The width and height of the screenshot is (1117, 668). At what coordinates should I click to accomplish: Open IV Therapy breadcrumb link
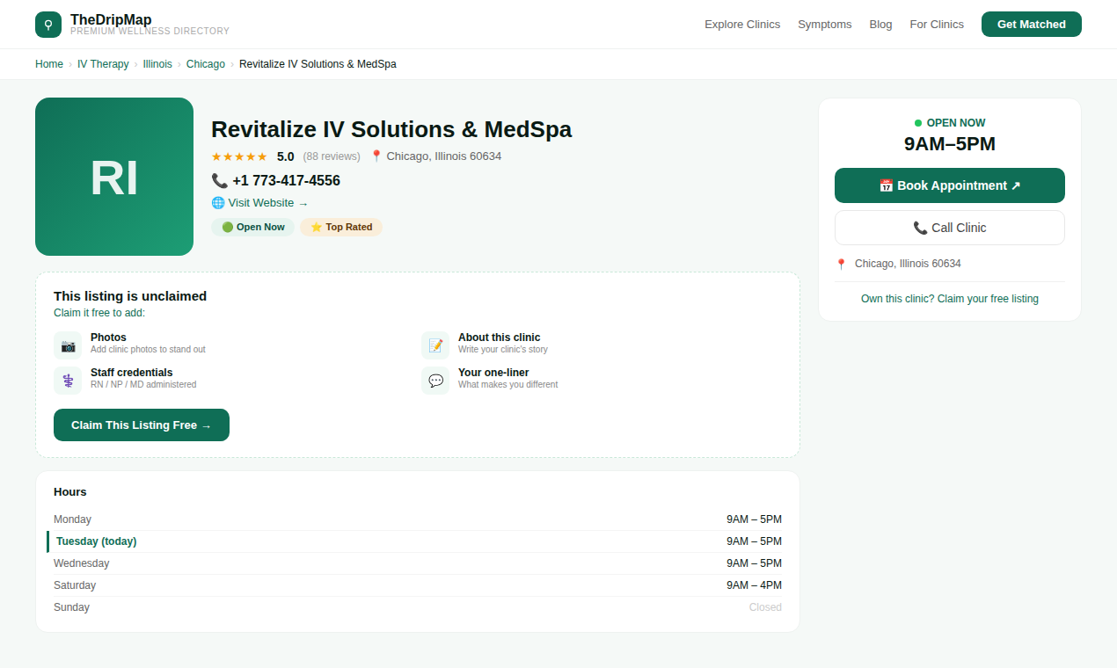(x=103, y=64)
